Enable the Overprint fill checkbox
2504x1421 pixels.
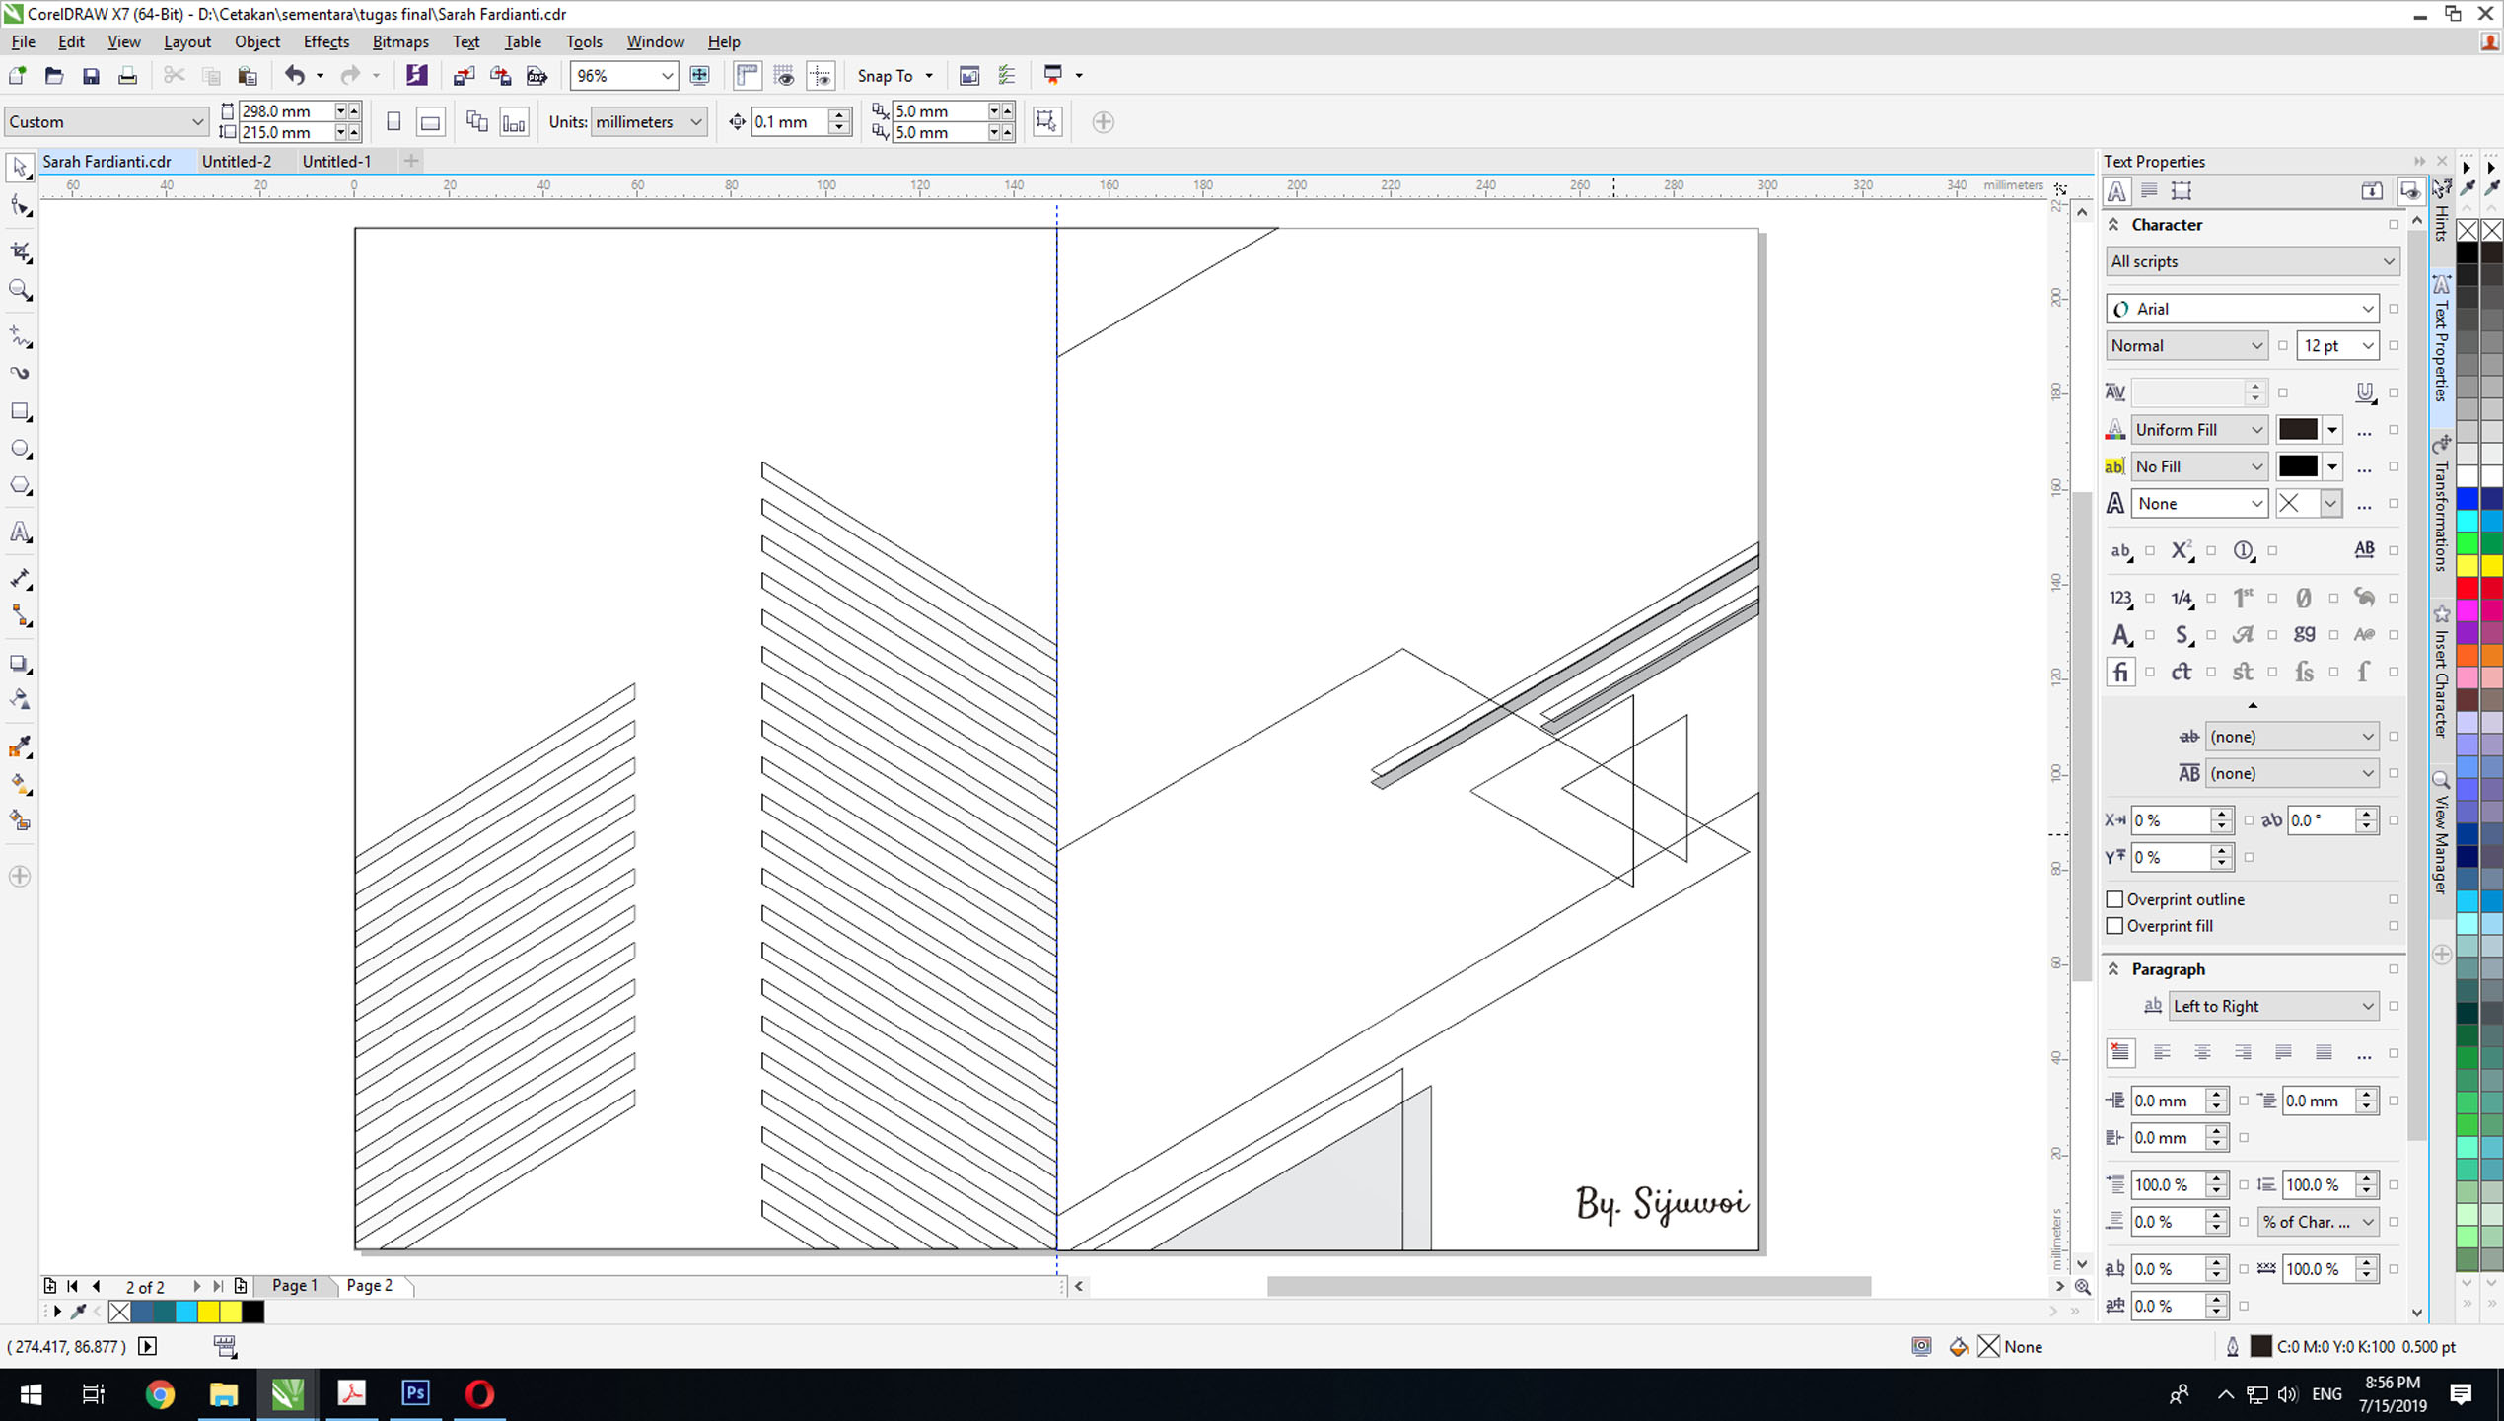(2114, 926)
